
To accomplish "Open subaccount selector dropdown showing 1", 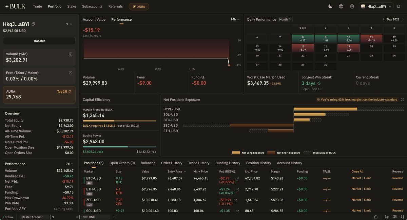I will (69, 24).
